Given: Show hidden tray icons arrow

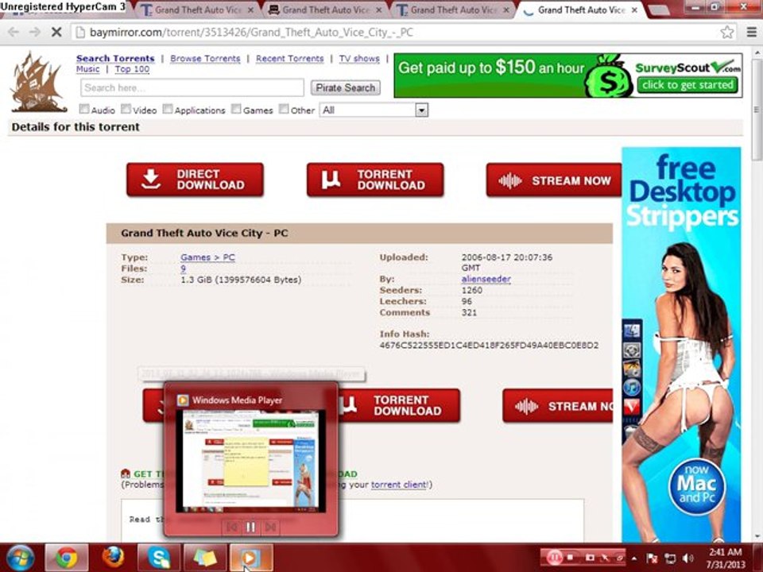Looking at the screenshot, I should click(634, 558).
